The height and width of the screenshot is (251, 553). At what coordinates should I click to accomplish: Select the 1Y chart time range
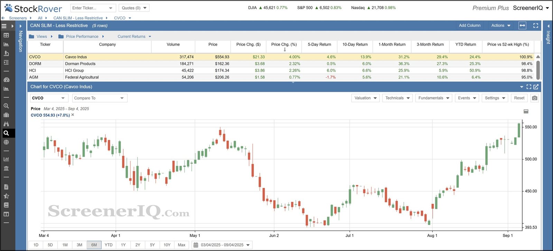pos(123,245)
